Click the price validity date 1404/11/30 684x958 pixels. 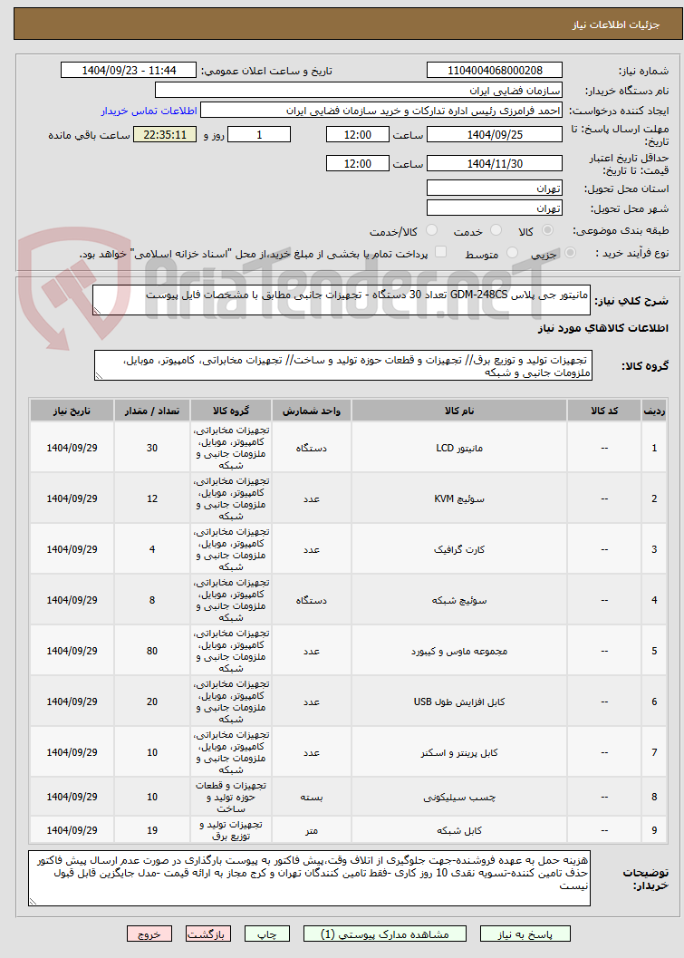pyautogui.click(x=495, y=164)
